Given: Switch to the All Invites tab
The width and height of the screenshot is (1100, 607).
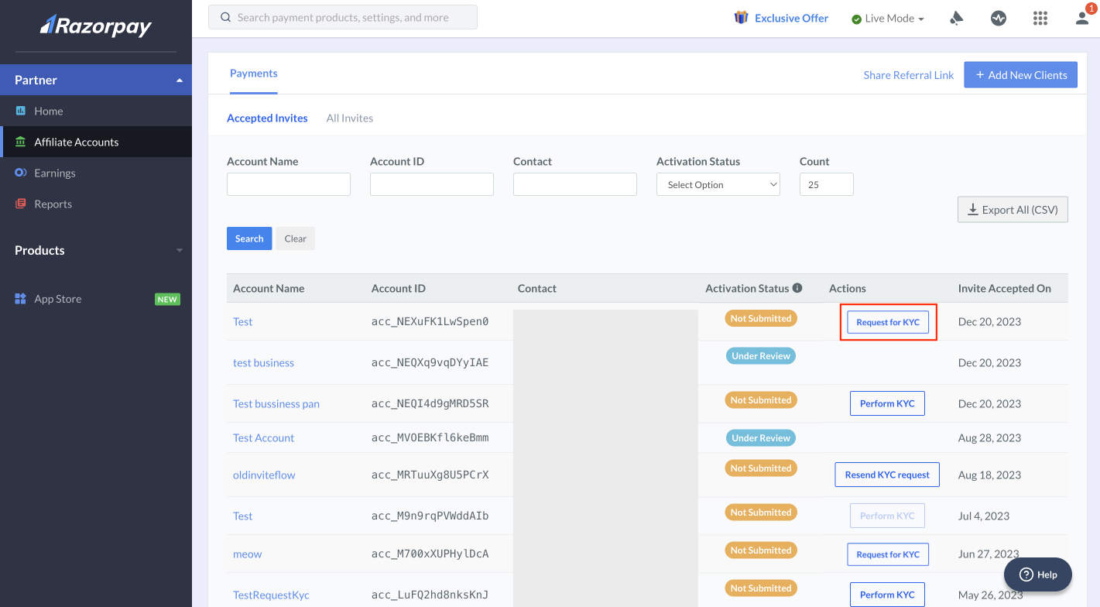Looking at the screenshot, I should coord(350,118).
